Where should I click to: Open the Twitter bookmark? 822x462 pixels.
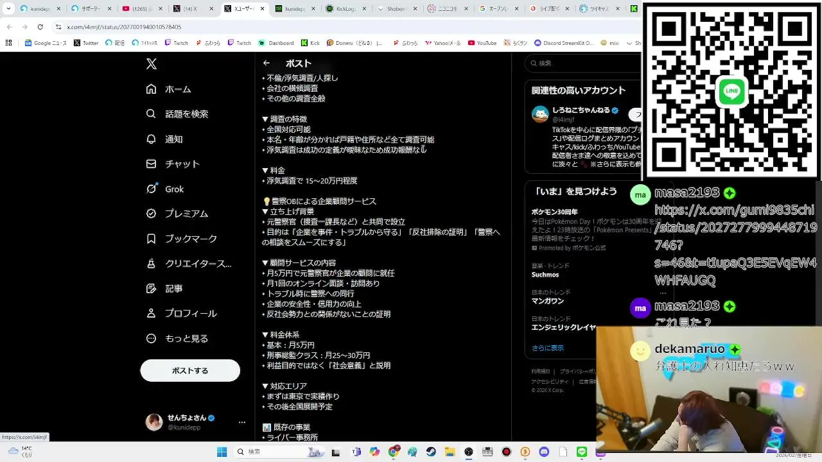[86, 43]
